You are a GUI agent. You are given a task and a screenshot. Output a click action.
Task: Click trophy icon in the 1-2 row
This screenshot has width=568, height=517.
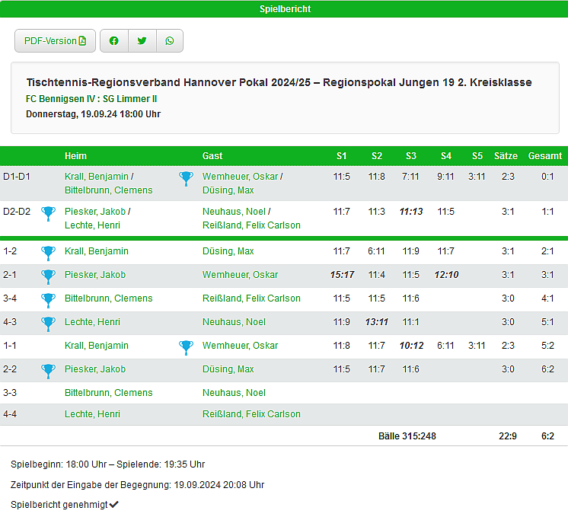pos(48,253)
